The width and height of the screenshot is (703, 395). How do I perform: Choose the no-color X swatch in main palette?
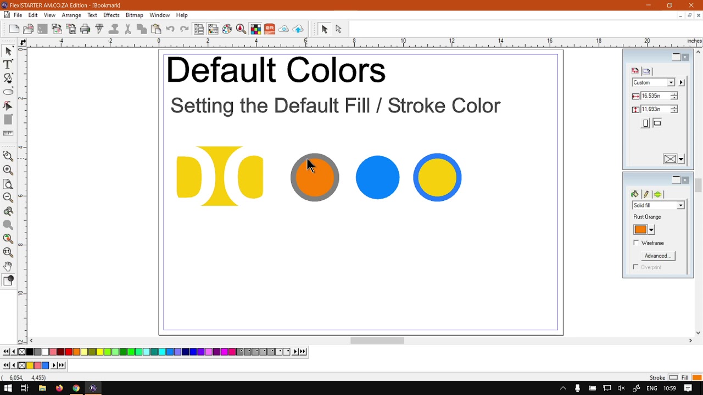click(22, 352)
